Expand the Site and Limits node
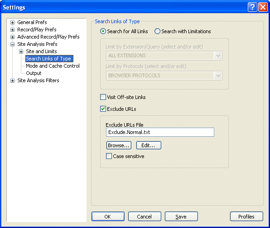Image resolution: width=270 pixels, height=228 pixels. click(21, 51)
